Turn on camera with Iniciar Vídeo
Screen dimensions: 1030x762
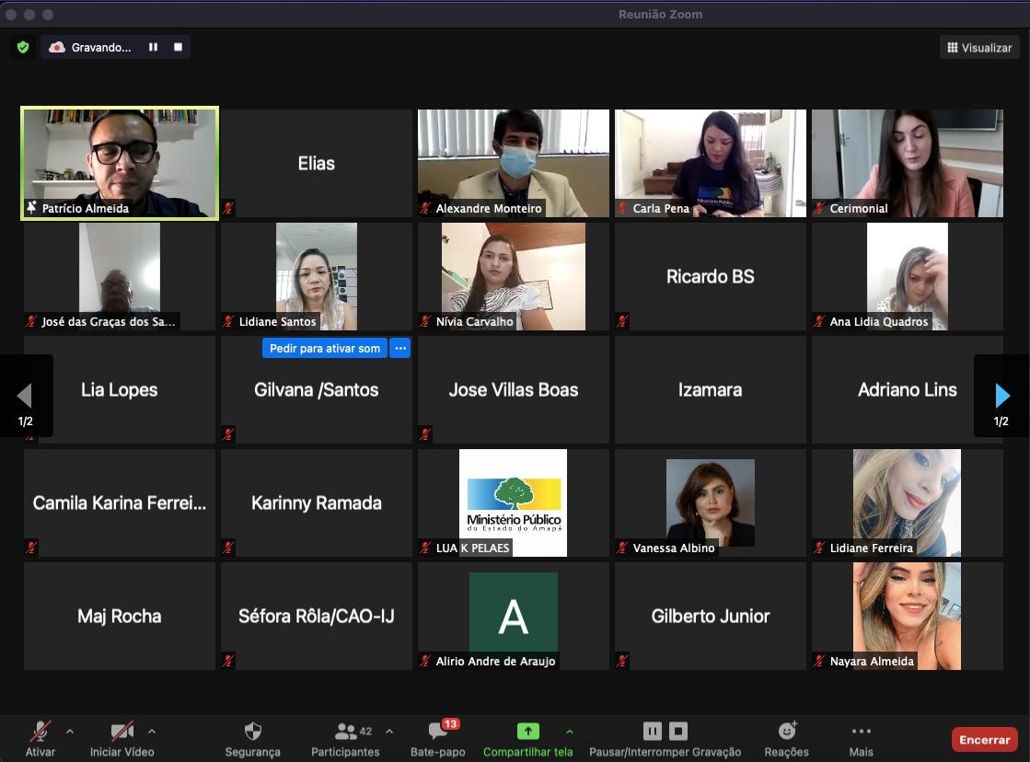pos(122,738)
